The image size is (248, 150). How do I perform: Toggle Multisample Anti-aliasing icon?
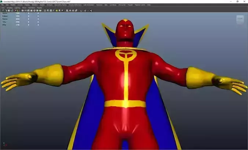coord(73,11)
